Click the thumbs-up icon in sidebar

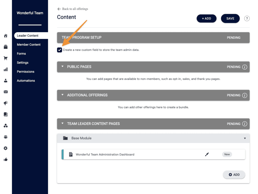click(x=6, y=159)
